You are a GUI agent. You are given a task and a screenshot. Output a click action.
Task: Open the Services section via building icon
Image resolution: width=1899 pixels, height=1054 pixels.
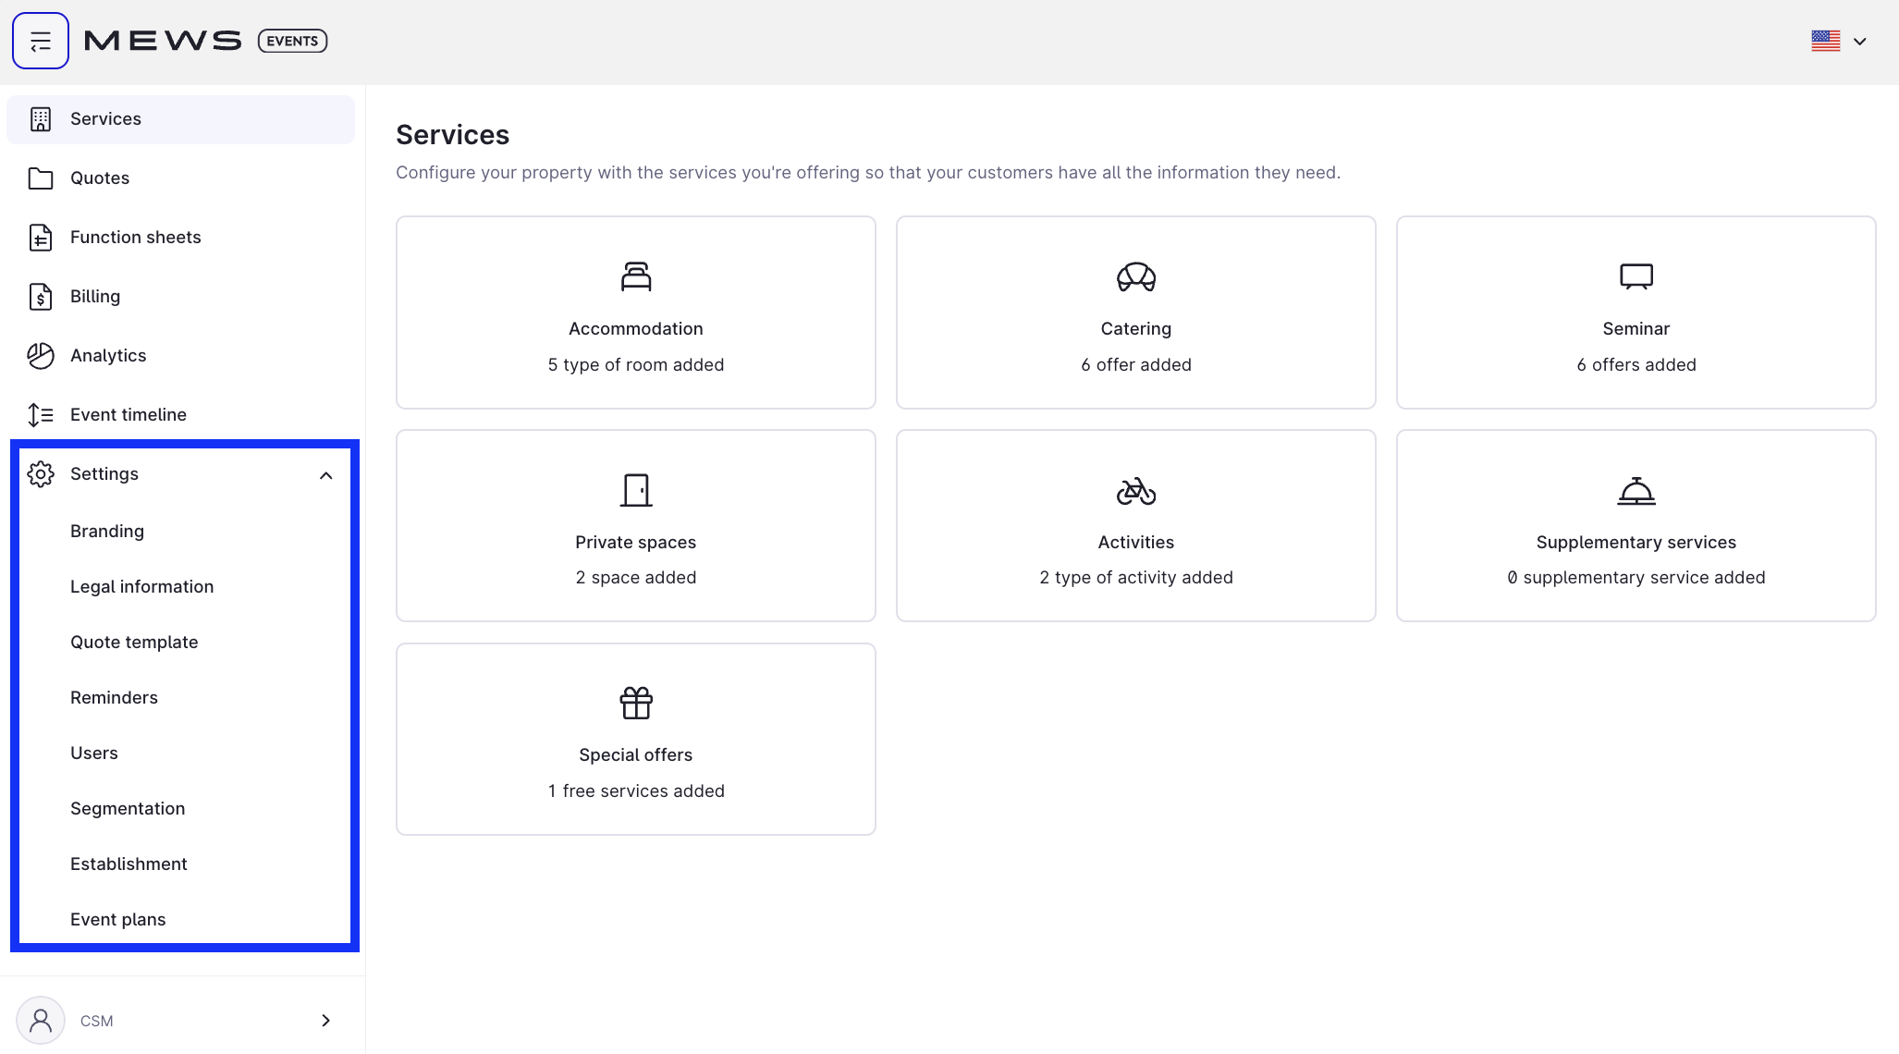point(41,118)
